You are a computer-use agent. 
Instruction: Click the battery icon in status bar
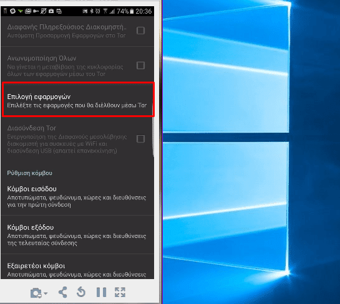132,11
